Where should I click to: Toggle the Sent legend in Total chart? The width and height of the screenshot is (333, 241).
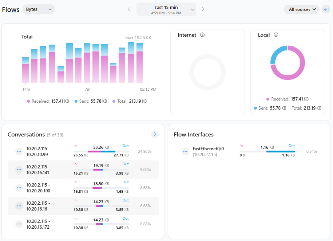pos(91,101)
